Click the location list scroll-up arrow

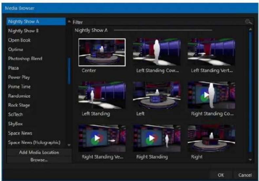pos(69,21)
